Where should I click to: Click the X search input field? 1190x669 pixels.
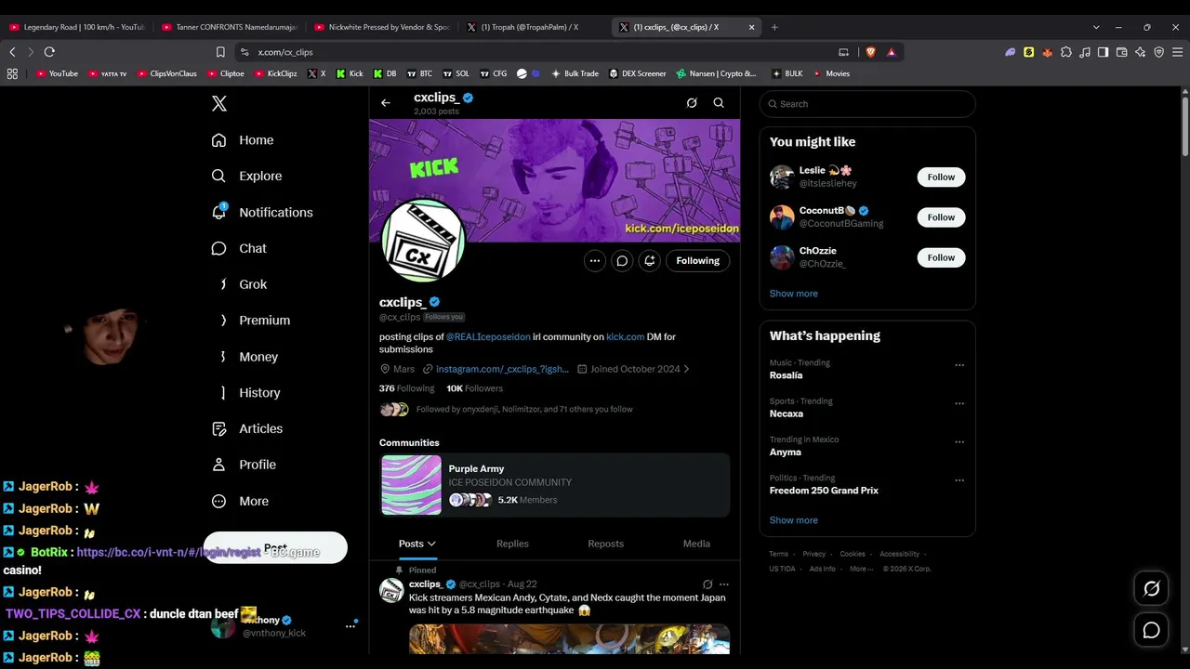(867, 104)
